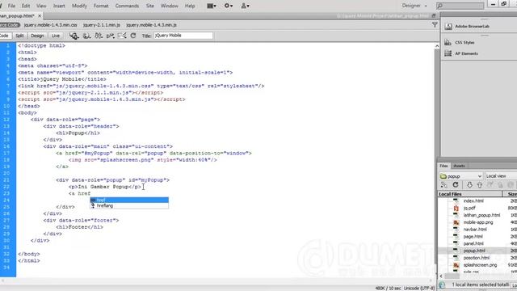
Task: Open the Commands menu
Action: pyautogui.click(x=127, y=6)
